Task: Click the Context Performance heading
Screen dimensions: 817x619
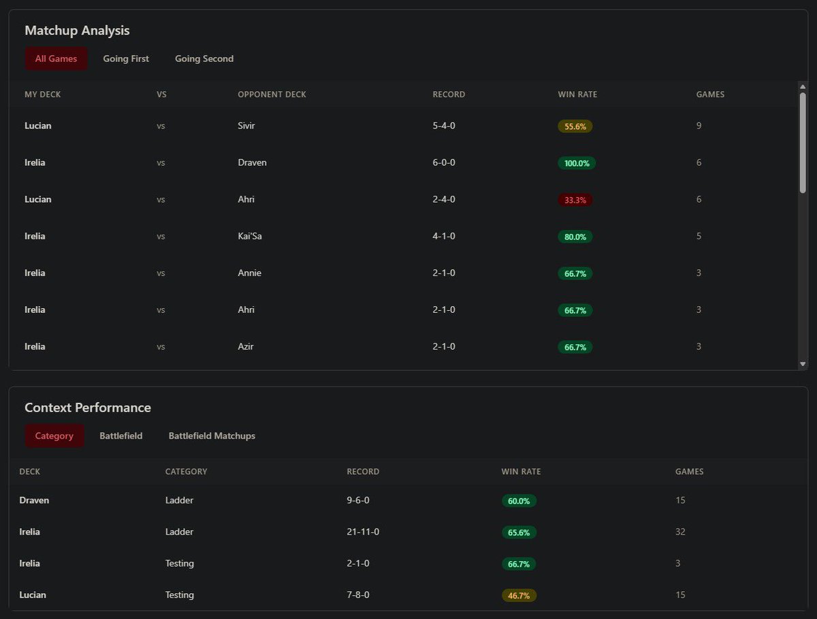Action: coord(88,407)
